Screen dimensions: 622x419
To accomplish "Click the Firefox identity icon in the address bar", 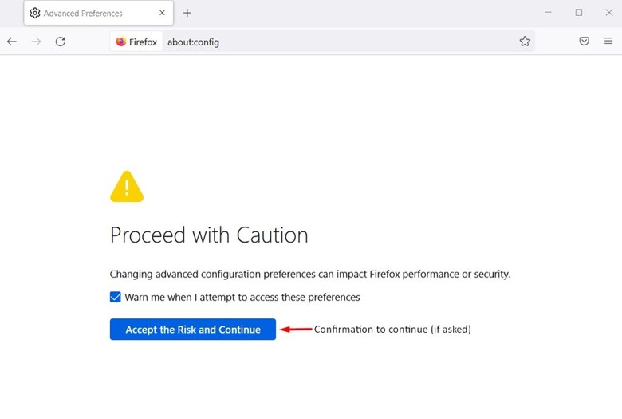I will [121, 42].
